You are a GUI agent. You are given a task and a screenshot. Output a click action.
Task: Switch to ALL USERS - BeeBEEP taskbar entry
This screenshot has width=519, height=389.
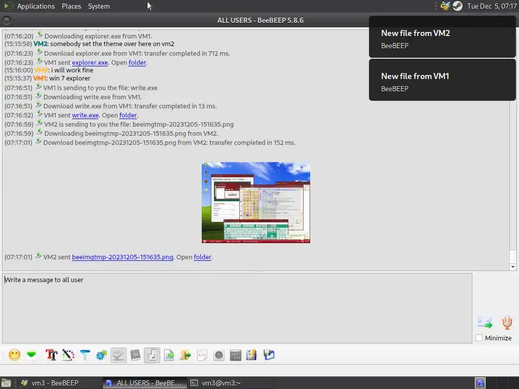144,383
